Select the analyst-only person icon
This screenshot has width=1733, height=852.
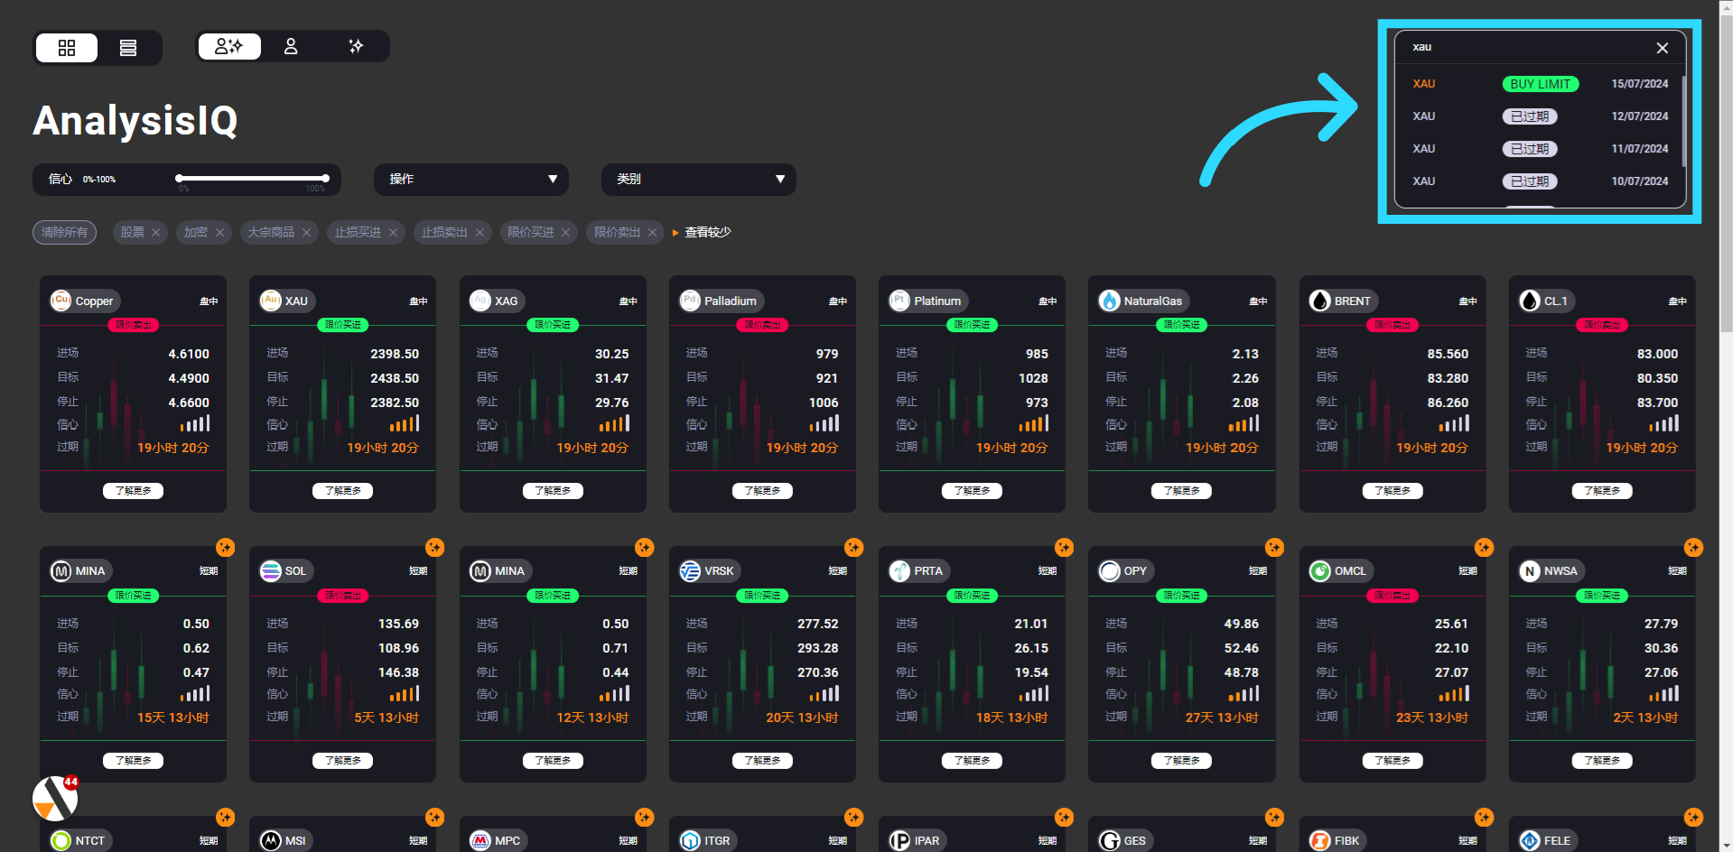click(291, 46)
